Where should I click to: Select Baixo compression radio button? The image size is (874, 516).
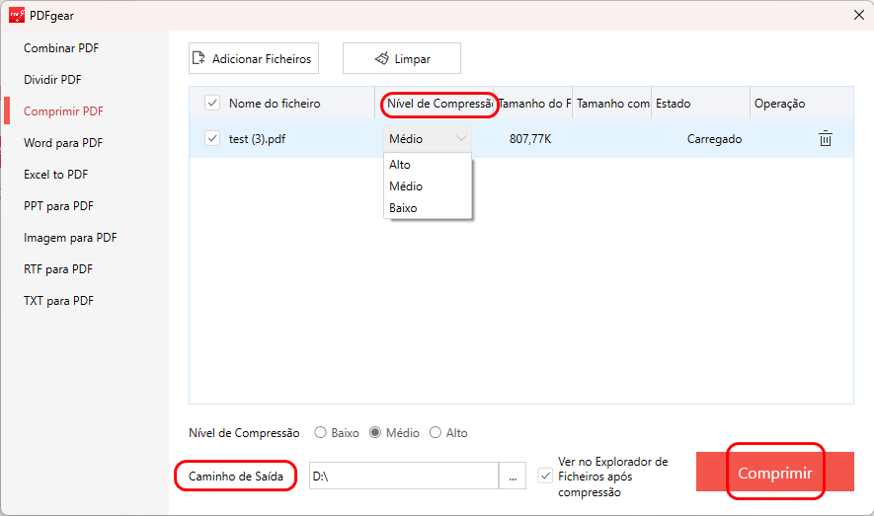tap(320, 432)
